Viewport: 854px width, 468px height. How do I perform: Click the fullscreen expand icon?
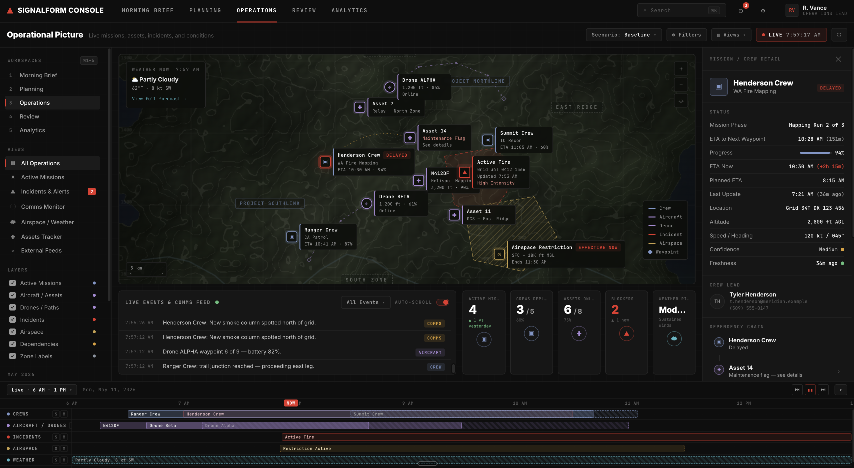[x=839, y=35]
